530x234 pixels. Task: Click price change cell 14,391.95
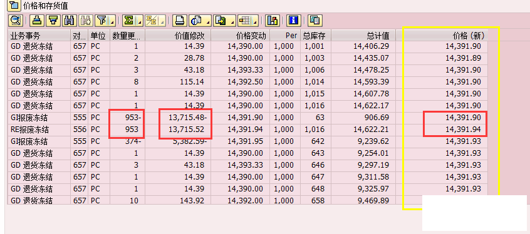click(x=240, y=141)
